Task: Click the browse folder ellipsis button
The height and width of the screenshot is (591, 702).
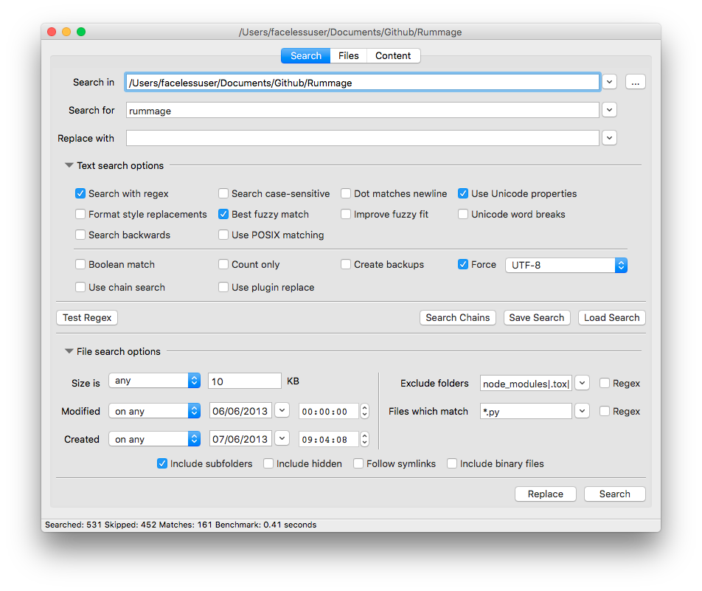Action: coord(635,82)
